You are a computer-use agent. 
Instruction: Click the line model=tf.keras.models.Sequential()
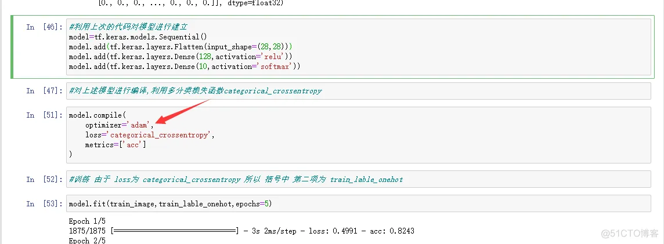(x=138, y=37)
